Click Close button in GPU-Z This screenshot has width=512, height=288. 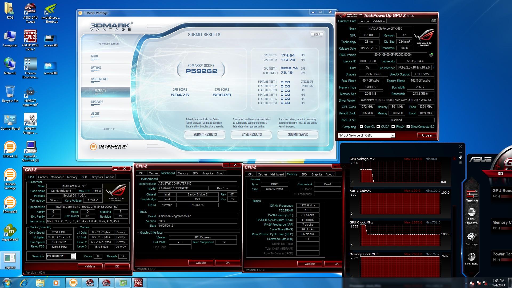tap(427, 135)
